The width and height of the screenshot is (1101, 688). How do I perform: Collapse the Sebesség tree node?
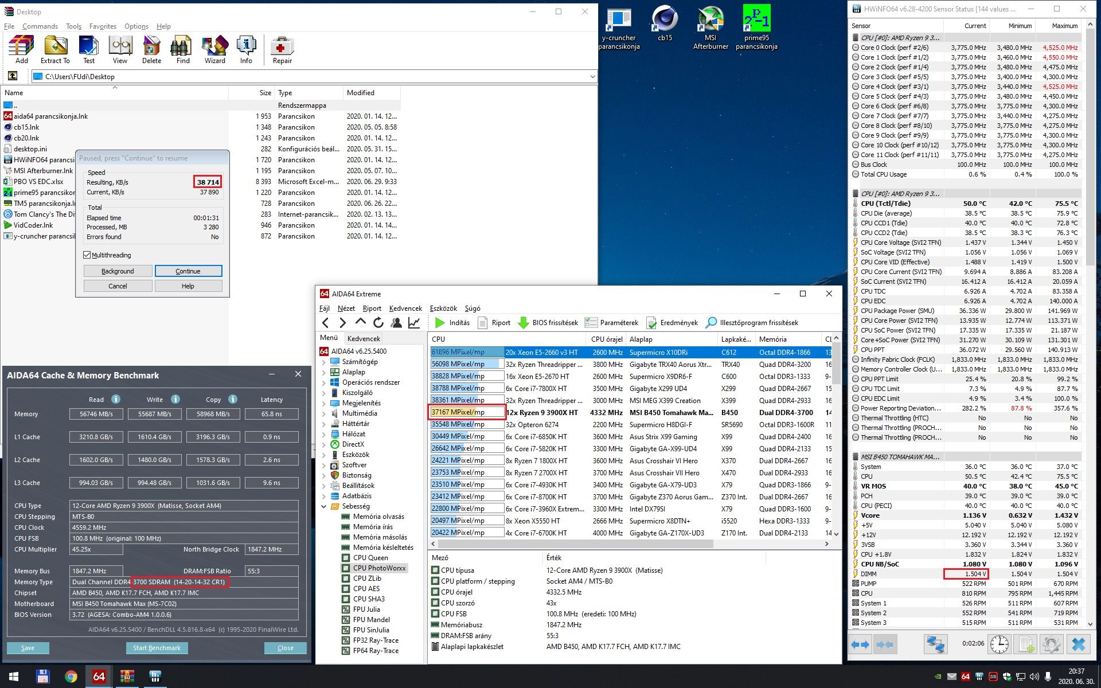[x=324, y=506]
